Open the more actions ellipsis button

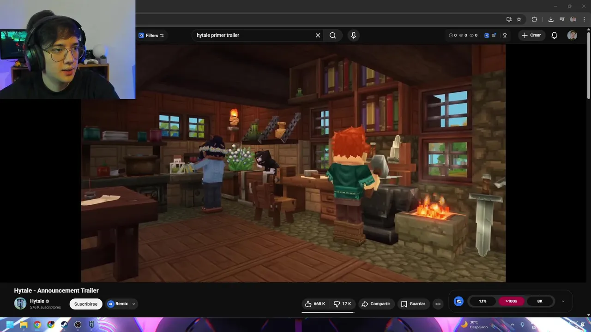pyautogui.click(x=438, y=304)
